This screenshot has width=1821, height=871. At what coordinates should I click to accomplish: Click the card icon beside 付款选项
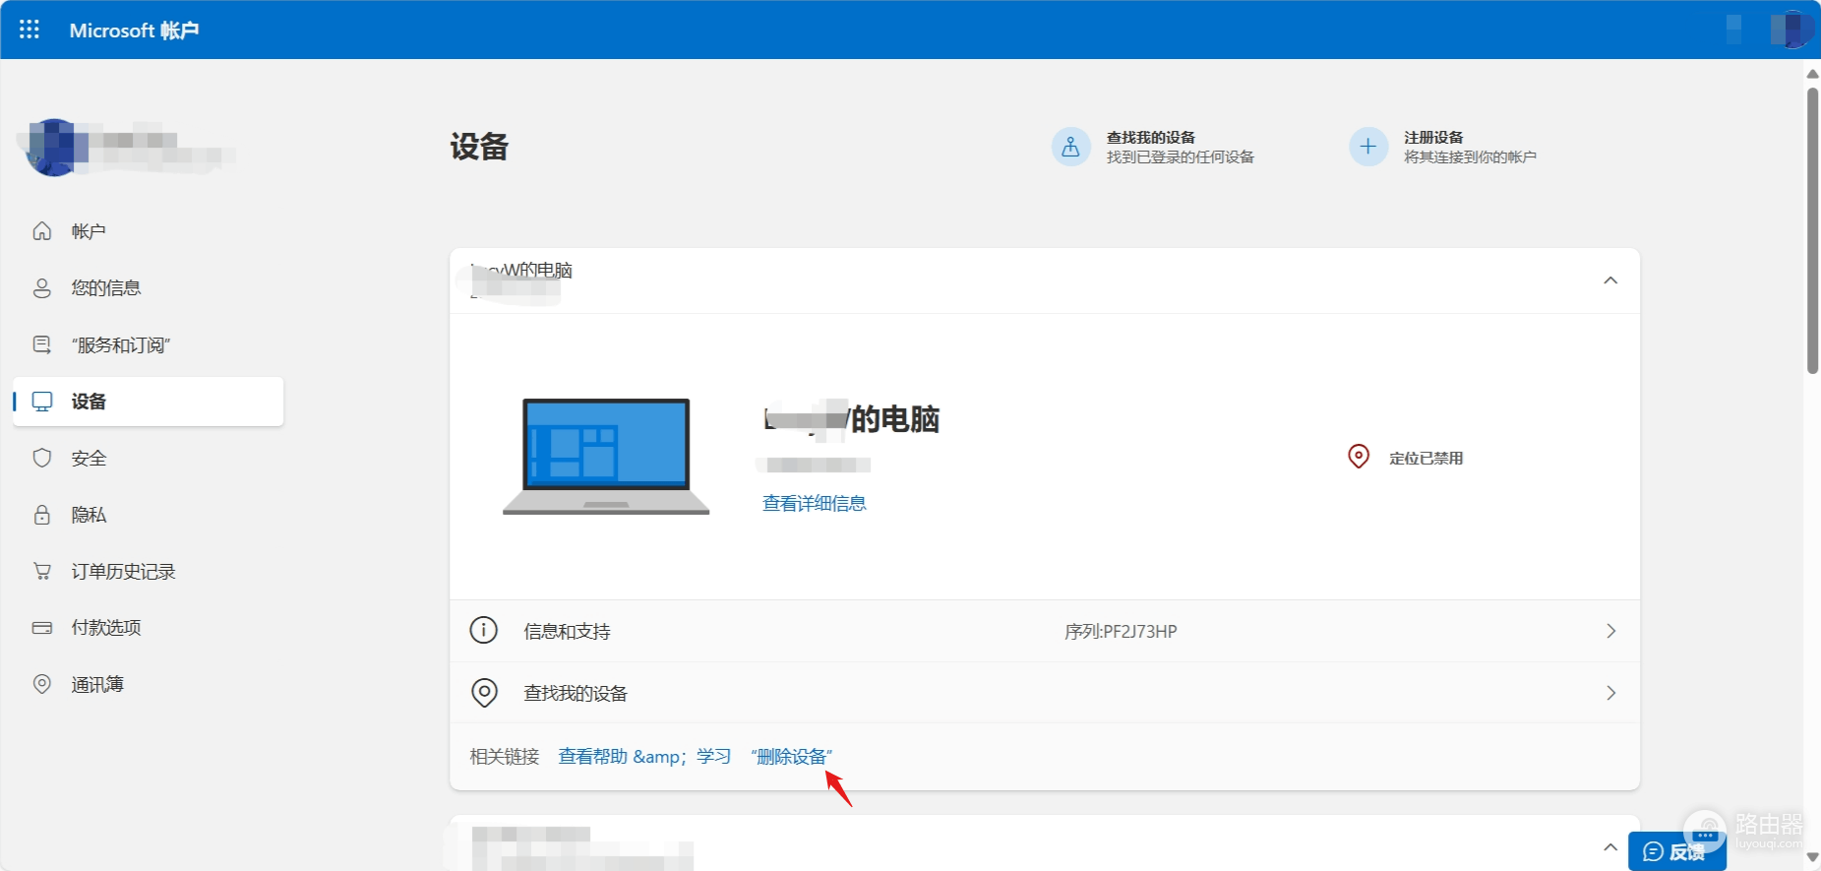(42, 628)
